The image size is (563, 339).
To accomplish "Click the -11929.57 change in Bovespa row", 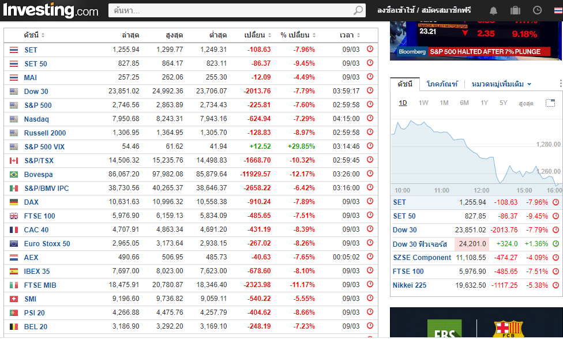I will pyautogui.click(x=256, y=174).
